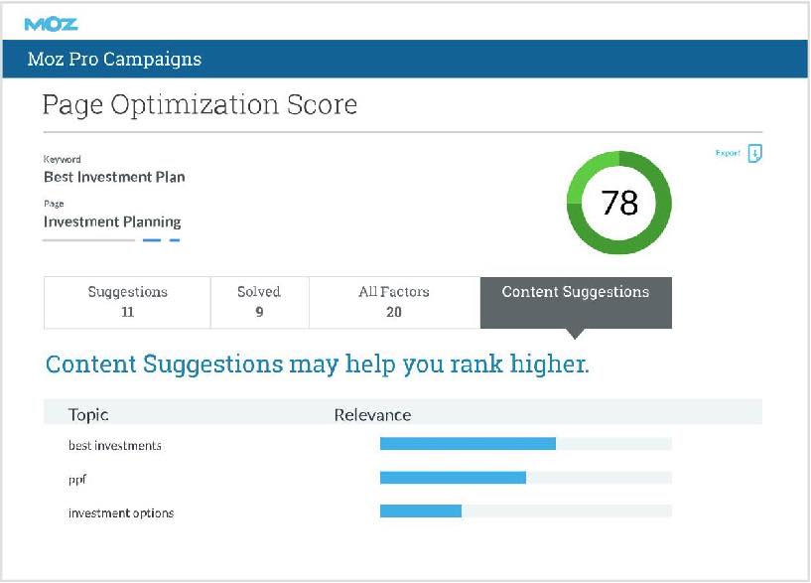The width and height of the screenshot is (811, 583).
Task: Click the relevance bar for ppf
Action: click(x=452, y=478)
